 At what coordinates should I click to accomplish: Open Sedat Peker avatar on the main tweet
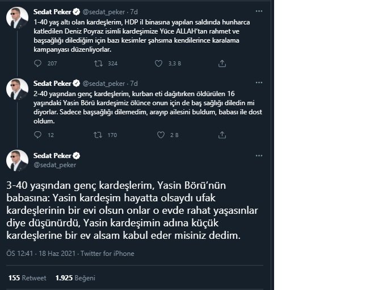17,160
